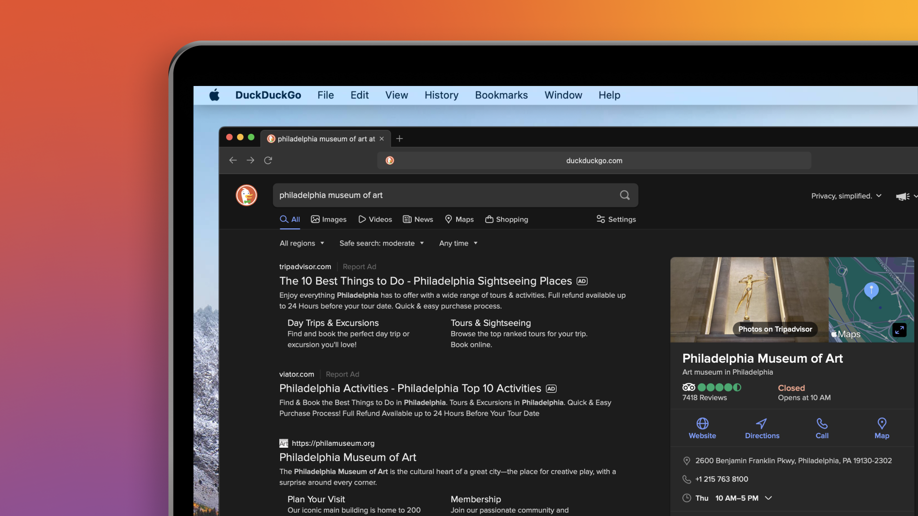This screenshot has height=516, width=918.
Task: Open the Safe search moderate dropdown
Action: (x=381, y=243)
